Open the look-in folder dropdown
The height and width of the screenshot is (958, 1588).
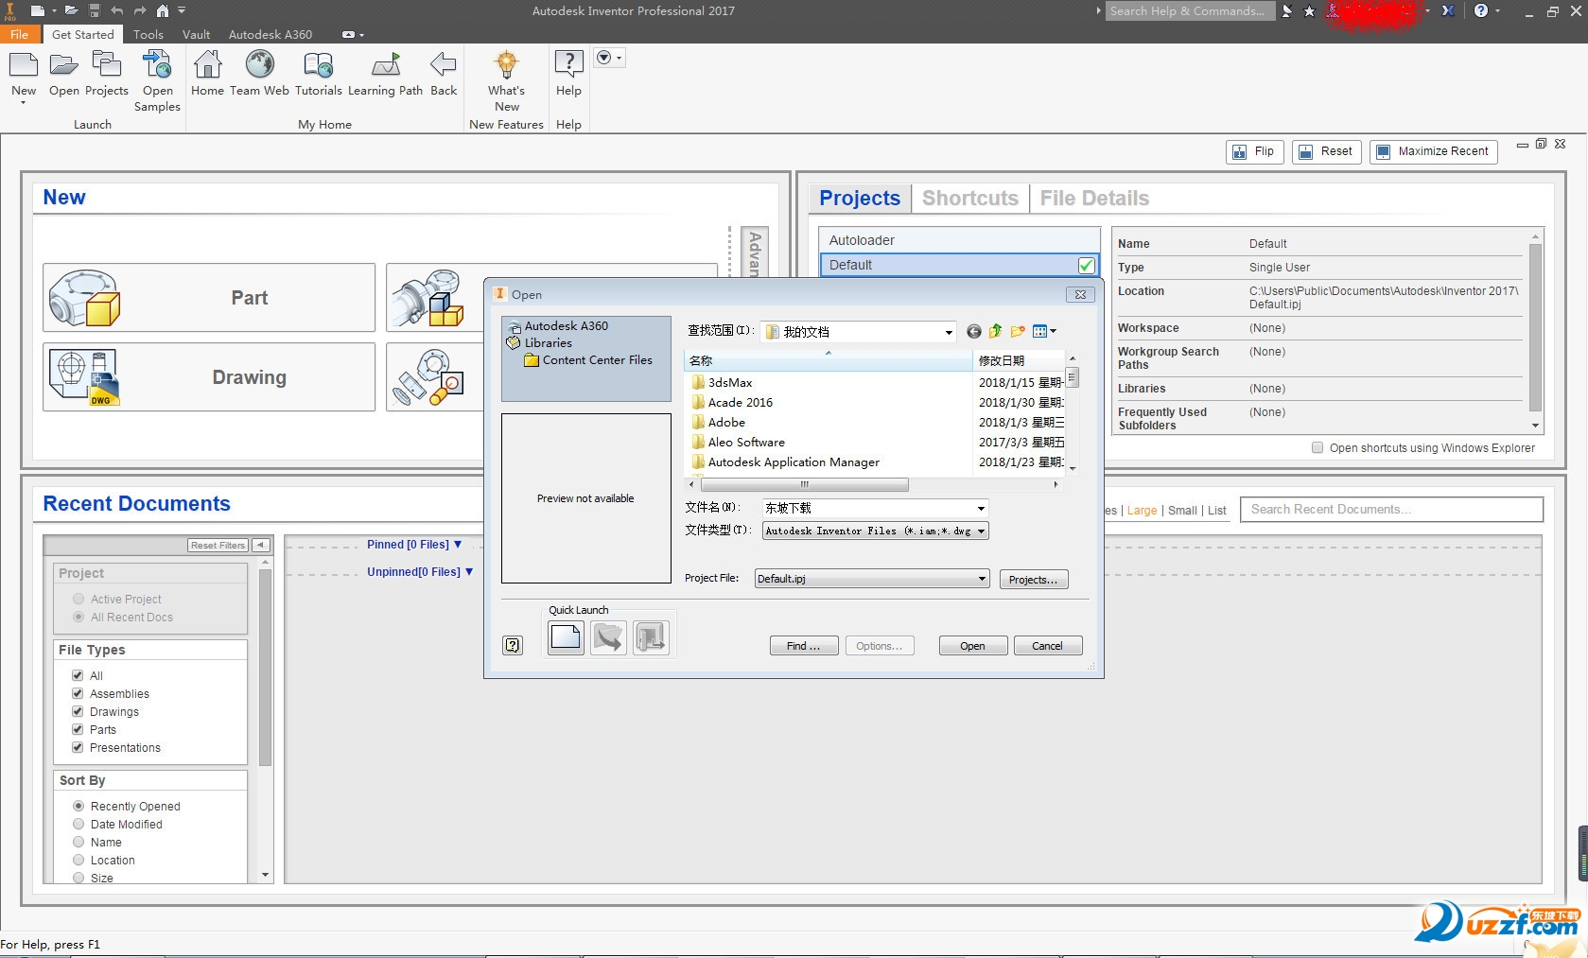(949, 332)
